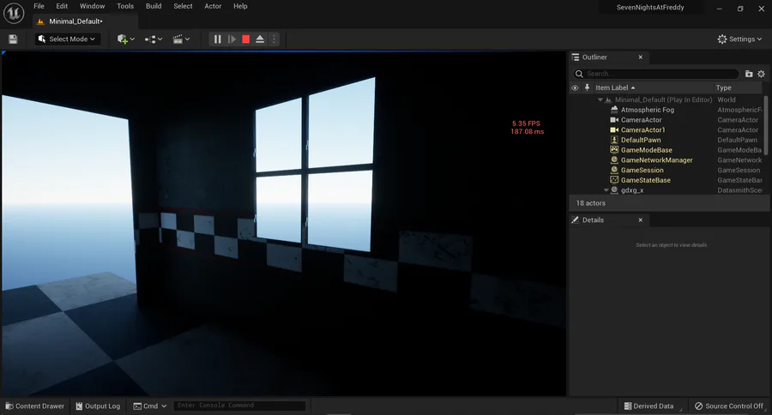Click the Atmospheric Fog row icon

614,110
